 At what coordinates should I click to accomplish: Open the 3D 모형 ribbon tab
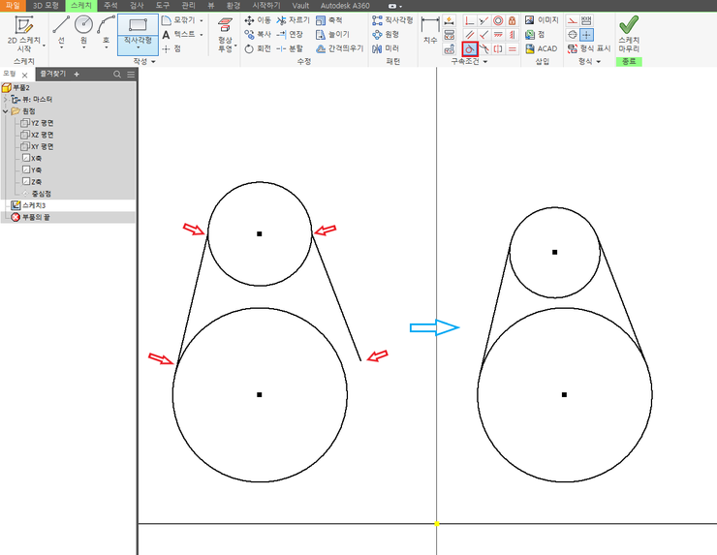coord(45,5)
